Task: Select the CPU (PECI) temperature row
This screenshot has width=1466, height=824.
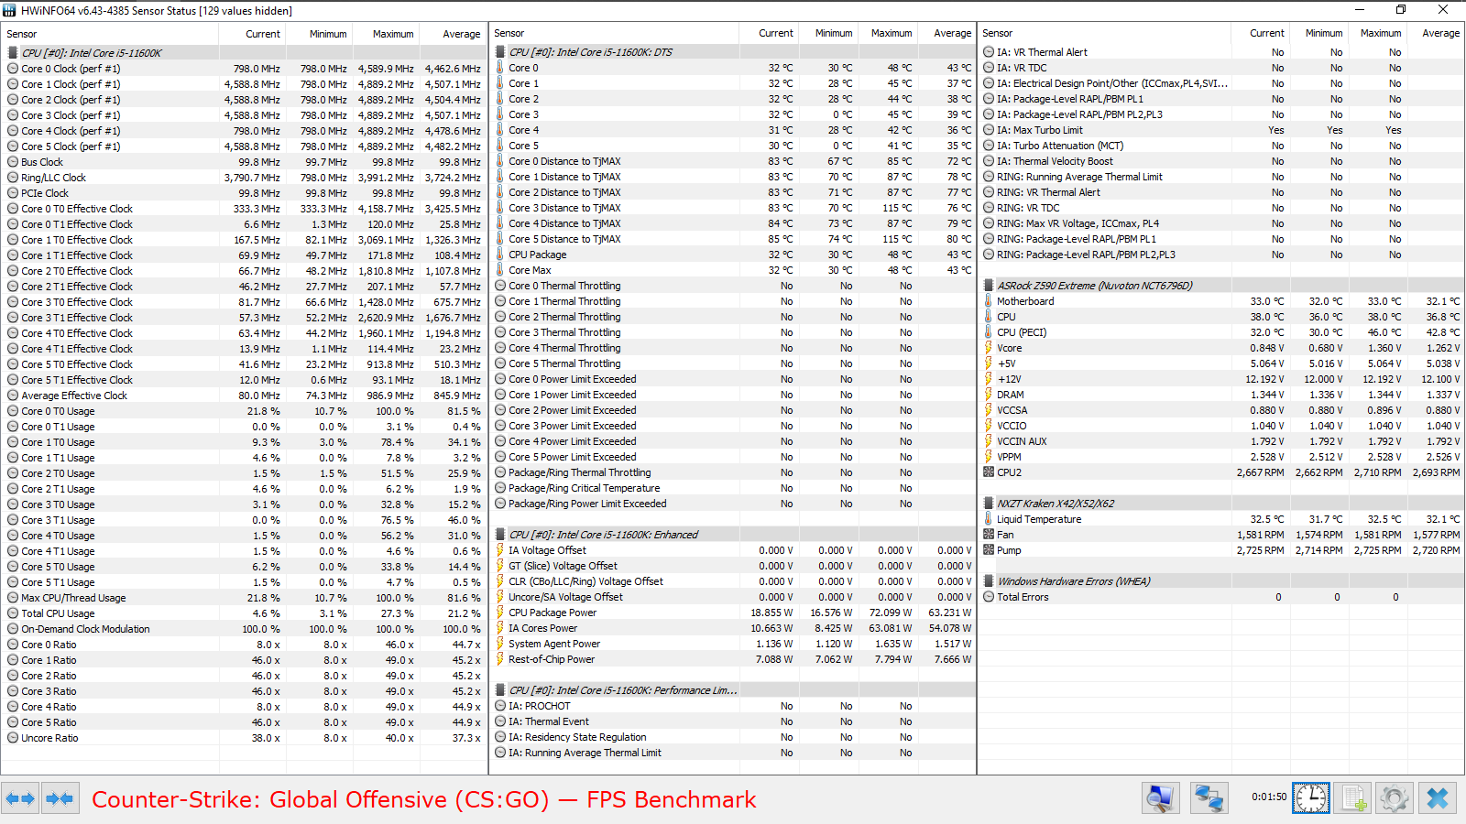Action: tap(1220, 332)
